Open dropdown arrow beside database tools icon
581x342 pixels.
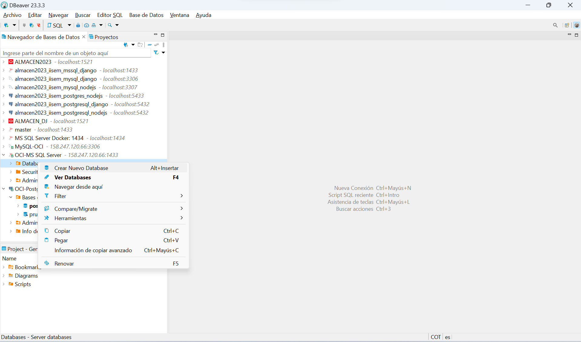(101, 25)
